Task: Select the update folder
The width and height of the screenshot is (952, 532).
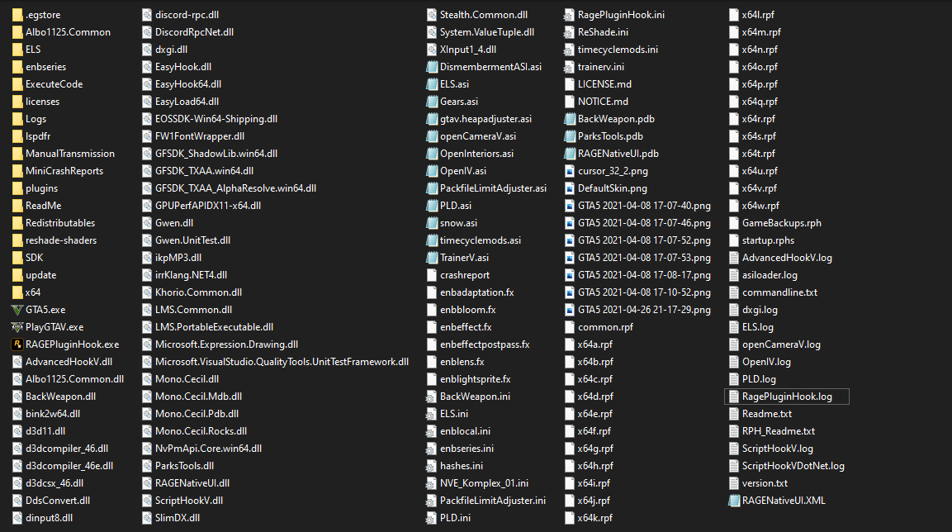Action: point(35,275)
